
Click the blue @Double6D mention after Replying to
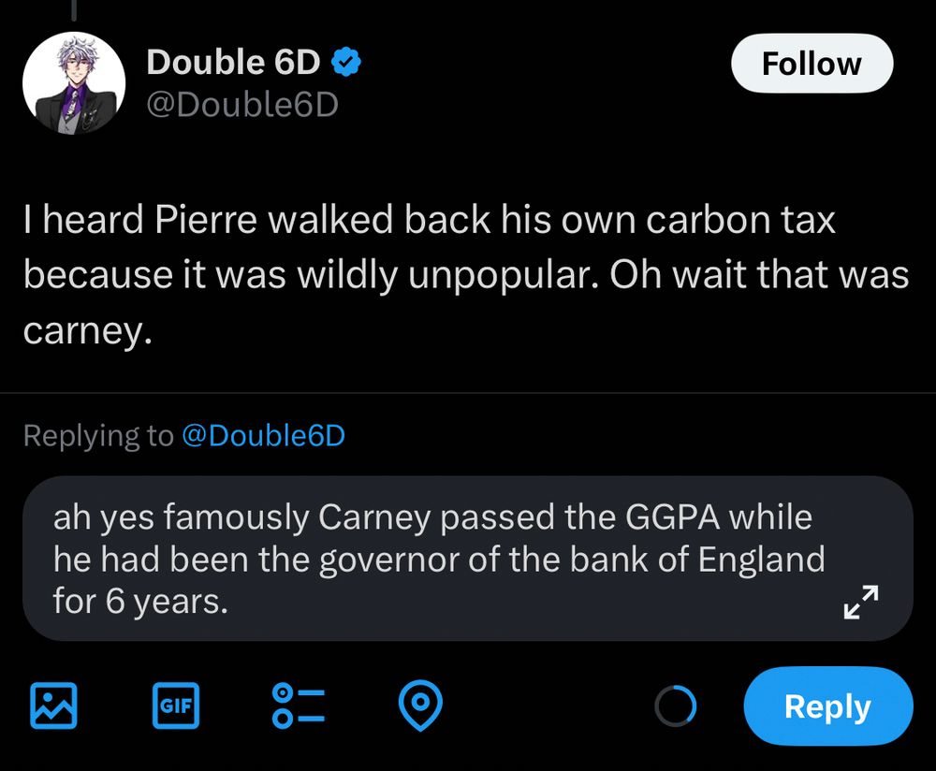263,436
